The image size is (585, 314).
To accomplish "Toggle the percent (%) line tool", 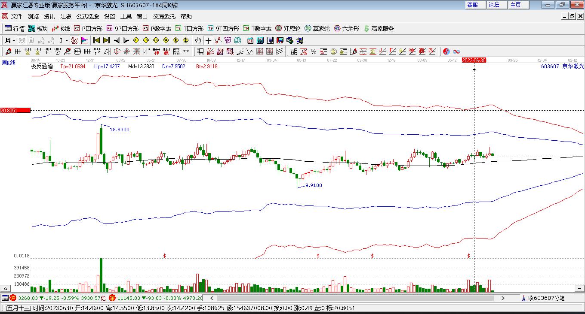I will (x=314, y=51).
